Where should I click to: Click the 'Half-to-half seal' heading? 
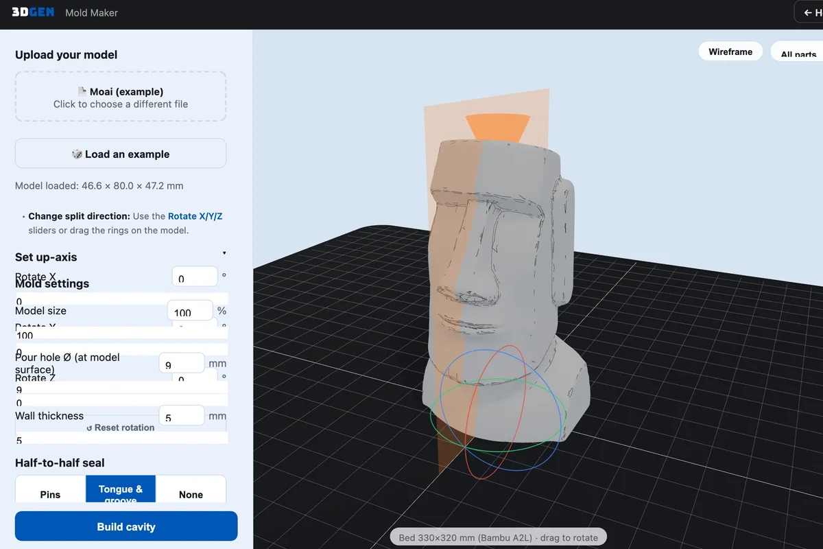tap(60, 463)
